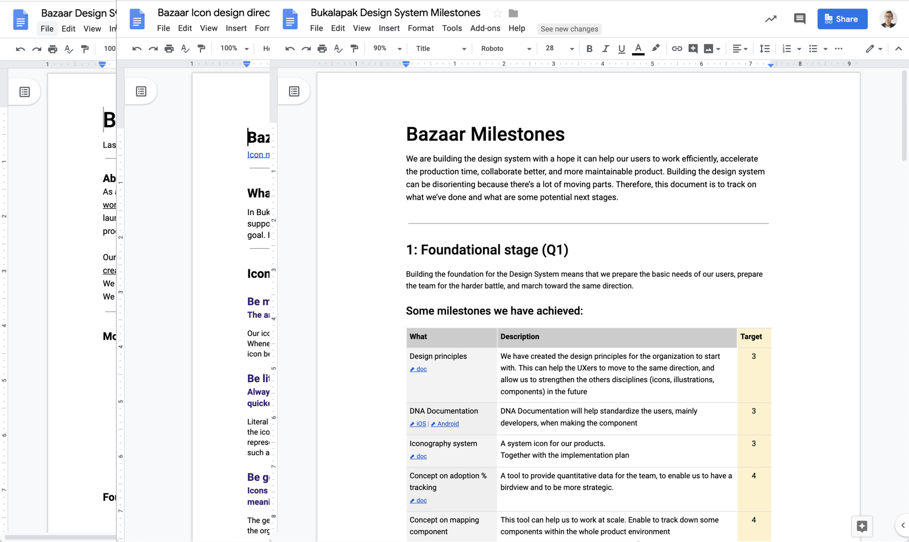Click the bulleted list icon
The height and width of the screenshot is (542, 909).
pos(813,48)
